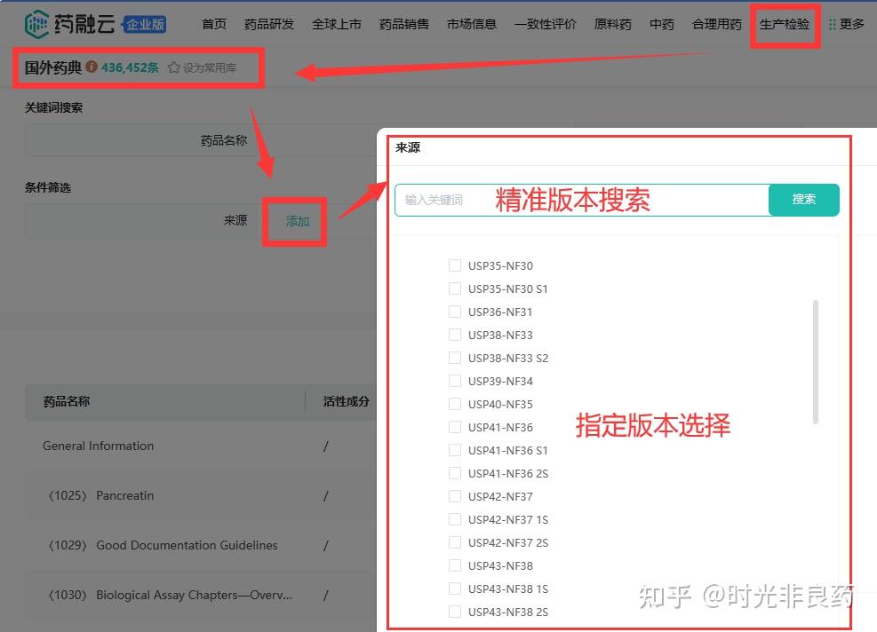877x632 pixels.
Task: Select the 生产检验 menu item
Action: [785, 24]
